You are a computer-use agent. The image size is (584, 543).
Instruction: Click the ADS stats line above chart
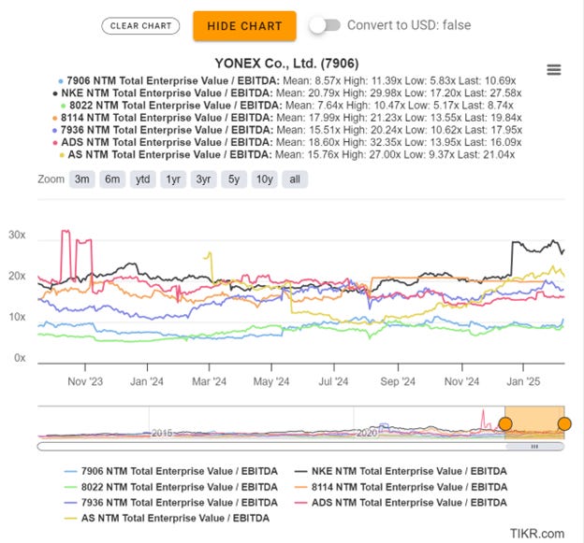(286, 142)
